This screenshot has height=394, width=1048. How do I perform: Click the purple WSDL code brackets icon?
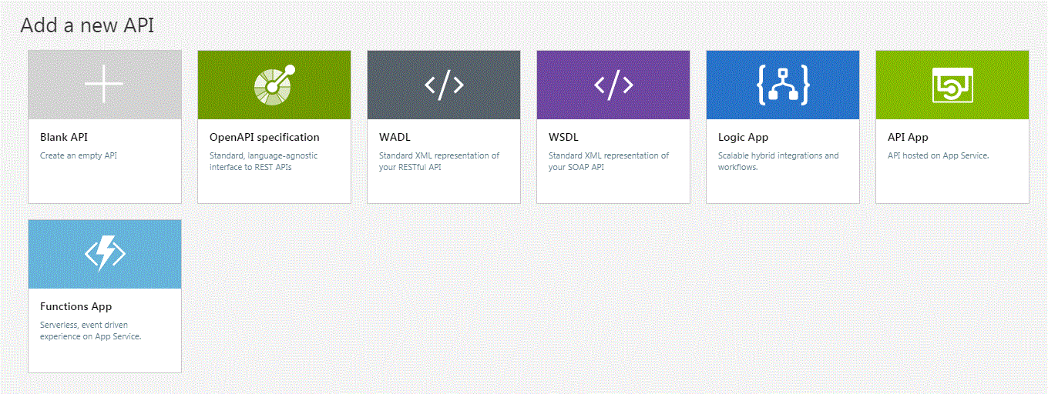pyautogui.click(x=613, y=85)
